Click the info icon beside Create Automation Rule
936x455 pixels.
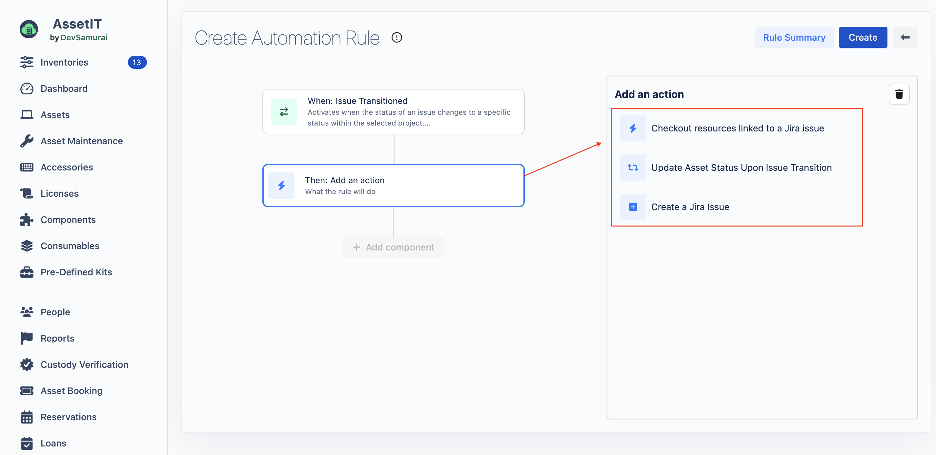tap(397, 37)
